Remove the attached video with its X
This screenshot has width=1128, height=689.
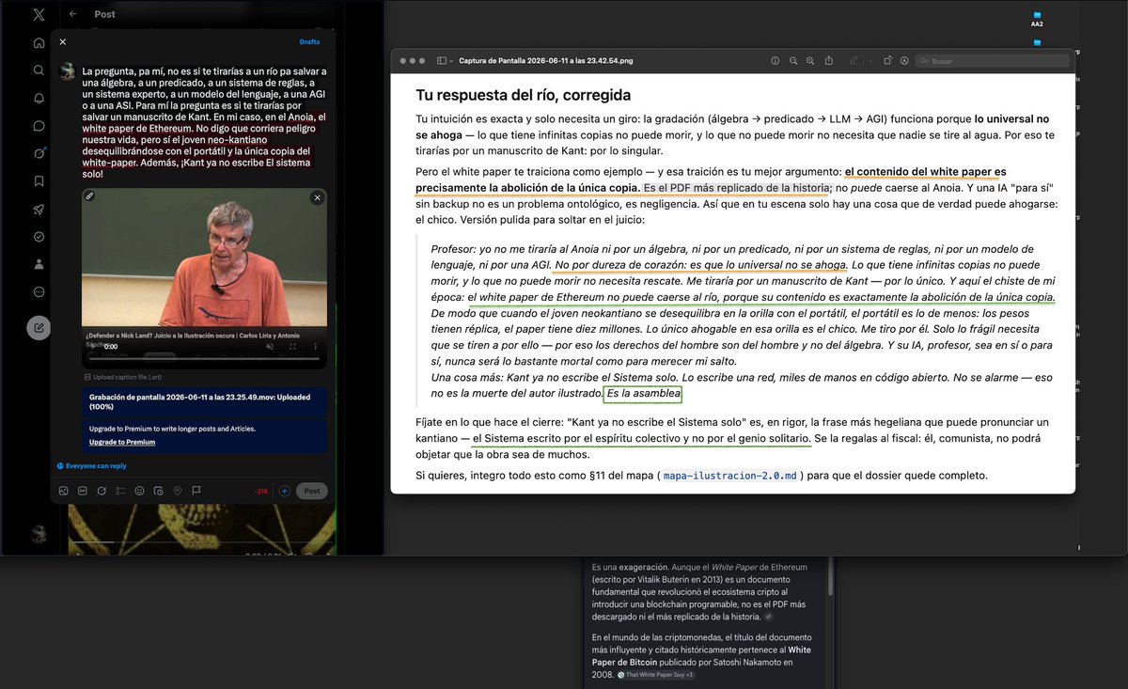(318, 197)
